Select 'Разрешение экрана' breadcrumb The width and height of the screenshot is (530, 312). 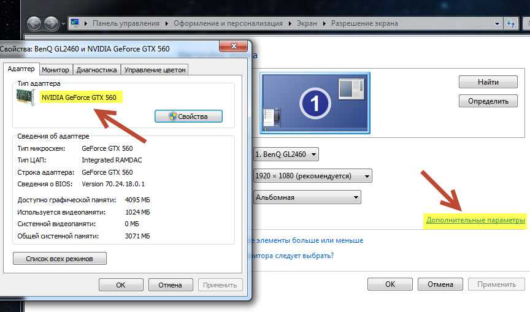click(364, 23)
